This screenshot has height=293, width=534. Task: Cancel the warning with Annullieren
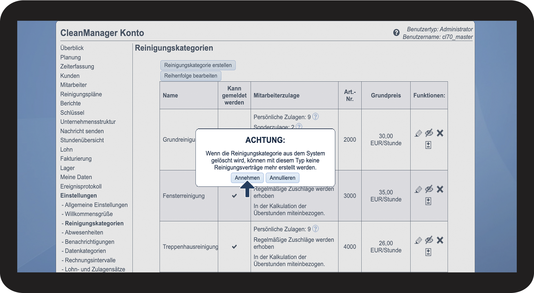283,178
